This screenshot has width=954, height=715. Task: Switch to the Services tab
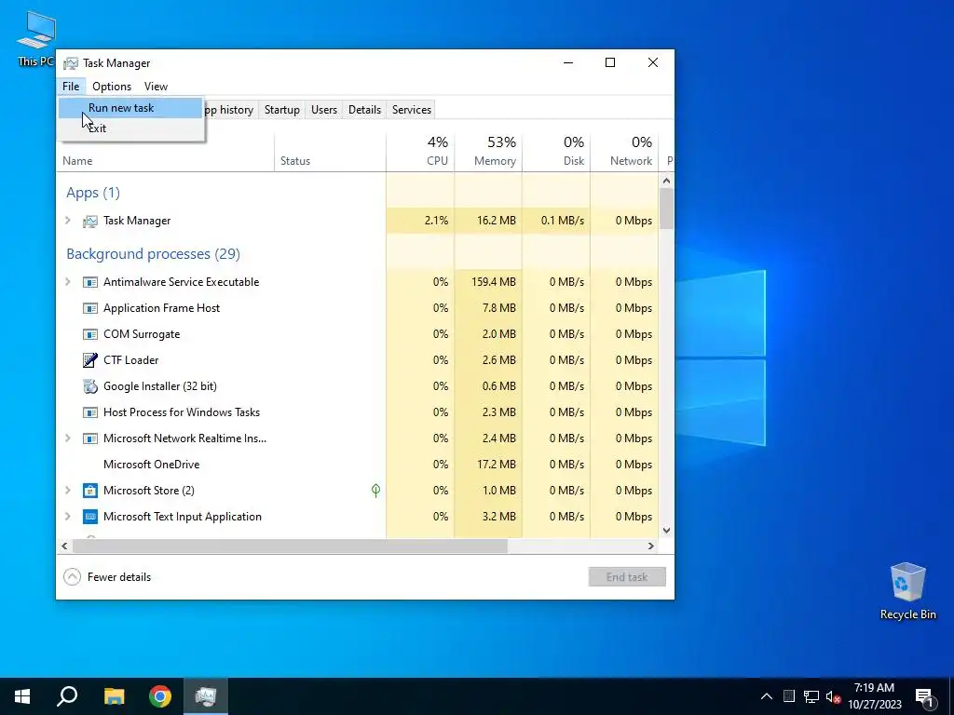pos(411,110)
